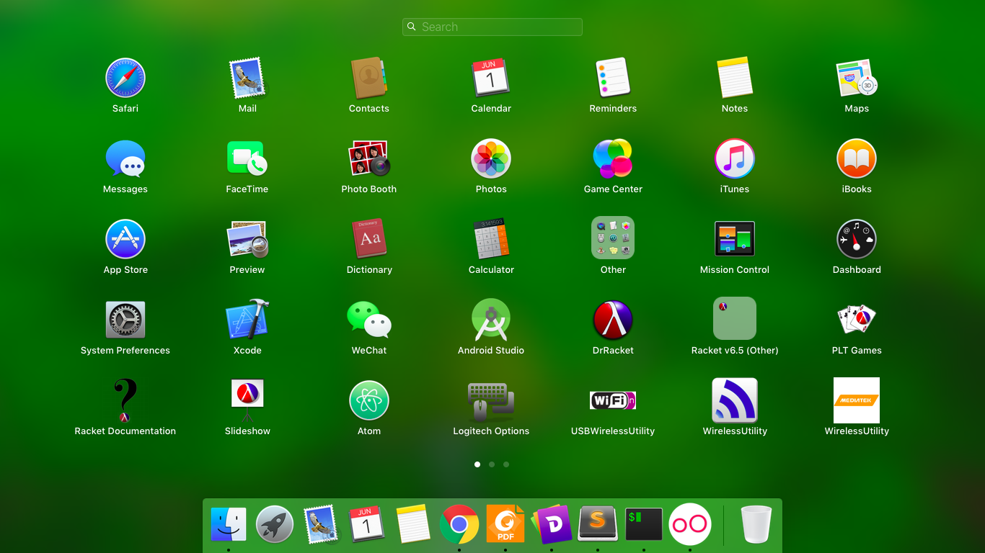Screen dimensions: 985x553
Task: Launch the Photos app
Action: pos(491,158)
